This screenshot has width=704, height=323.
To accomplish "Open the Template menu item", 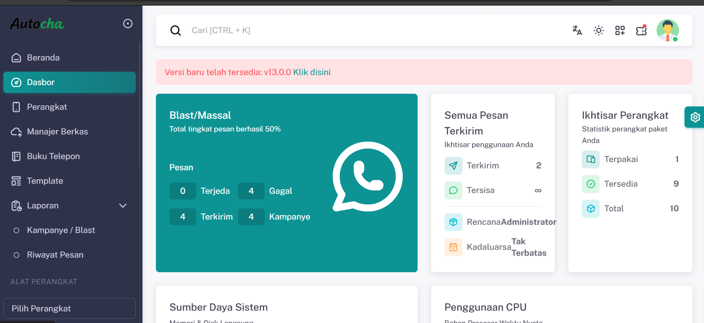I will [70, 181].
